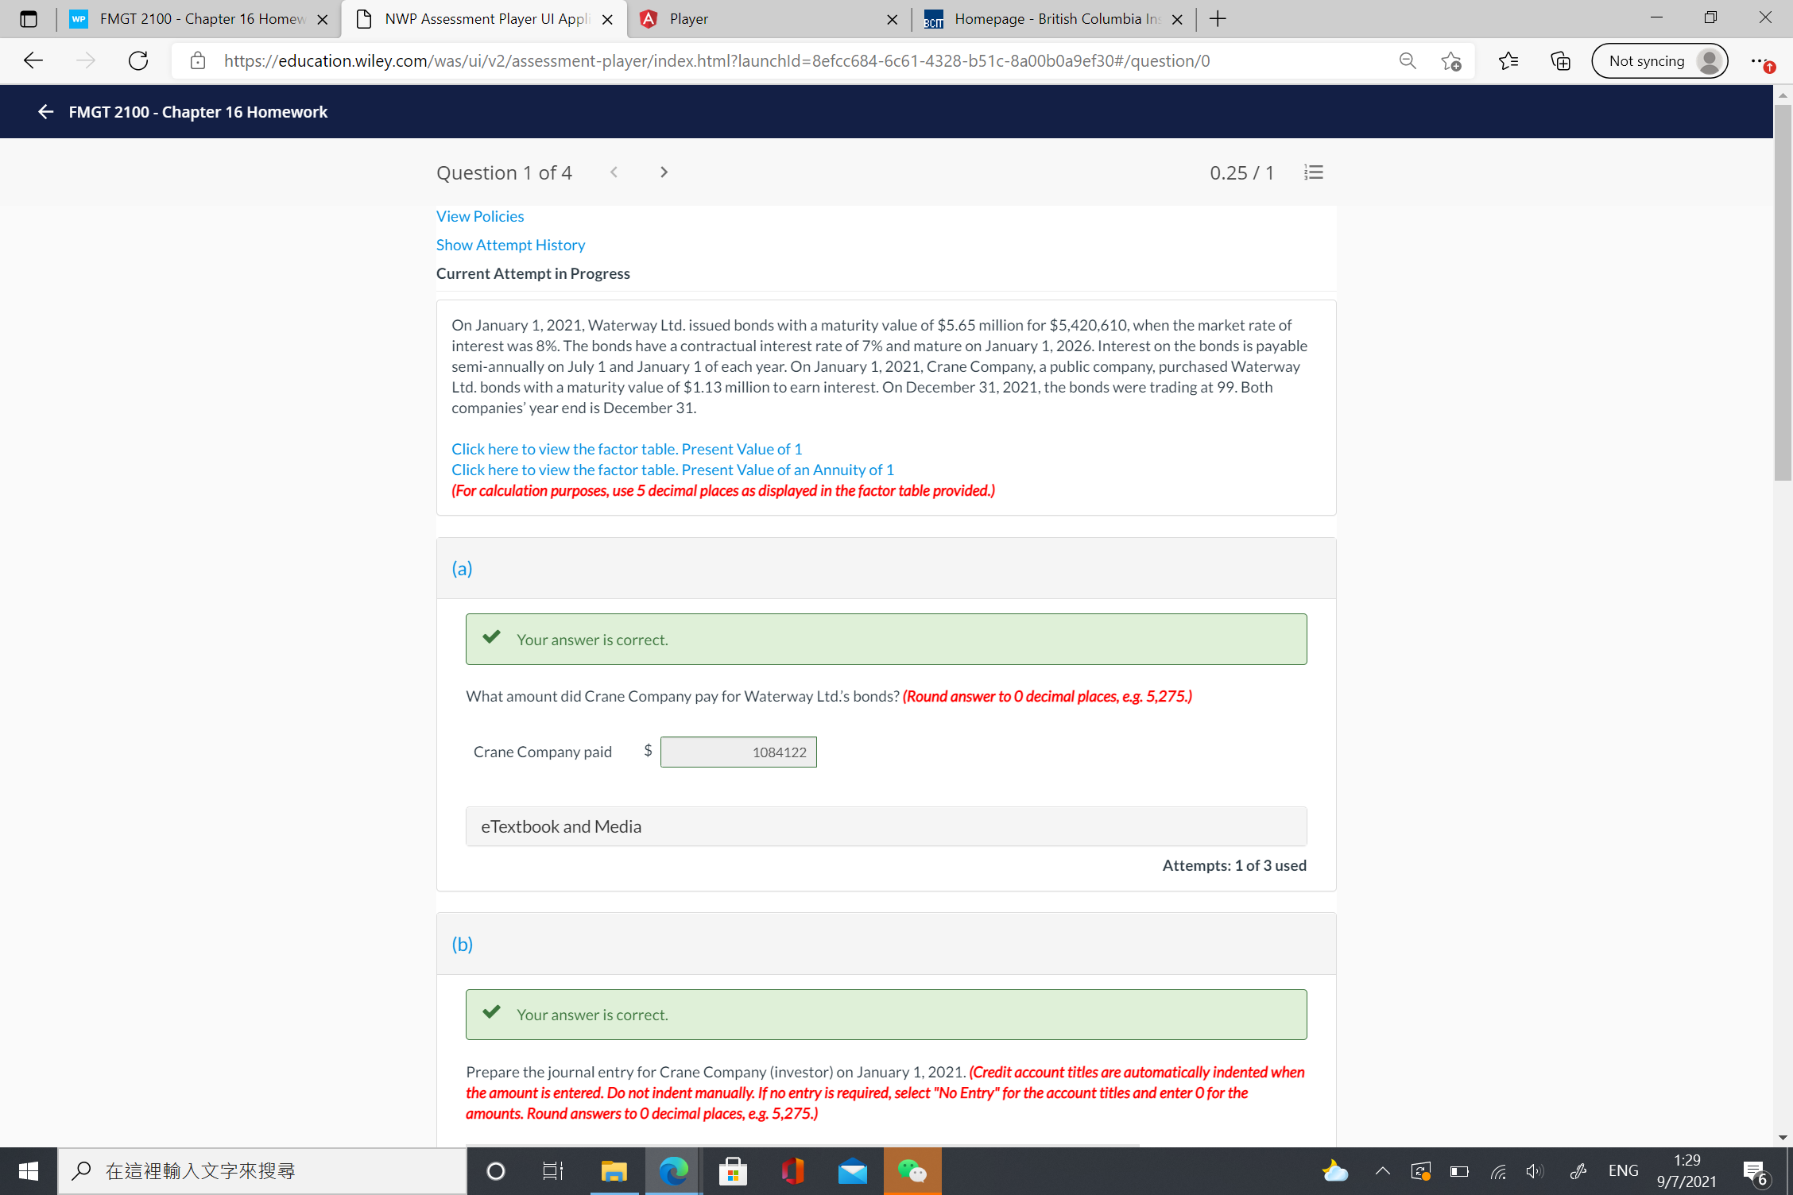Open the Favorites list icon
The image size is (1793, 1195).
[x=1508, y=60]
